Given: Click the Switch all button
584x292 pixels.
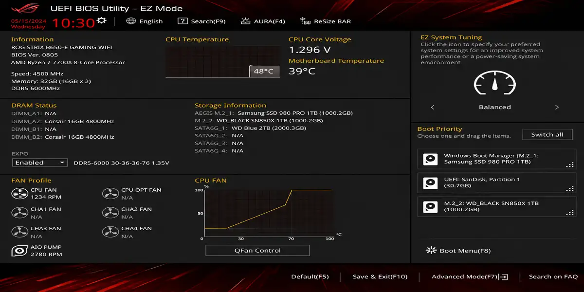Looking at the screenshot, I should [547, 134].
